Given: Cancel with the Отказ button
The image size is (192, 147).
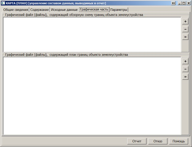Looking at the screenshot, I should pyautogui.click(x=158, y=141).
